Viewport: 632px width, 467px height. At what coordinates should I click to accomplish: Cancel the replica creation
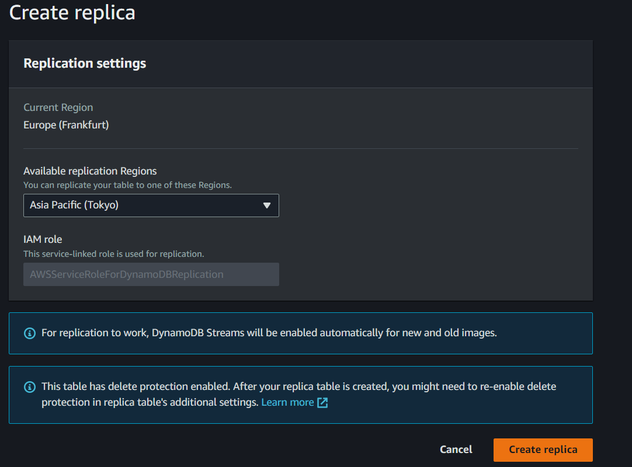coord(456,449)
